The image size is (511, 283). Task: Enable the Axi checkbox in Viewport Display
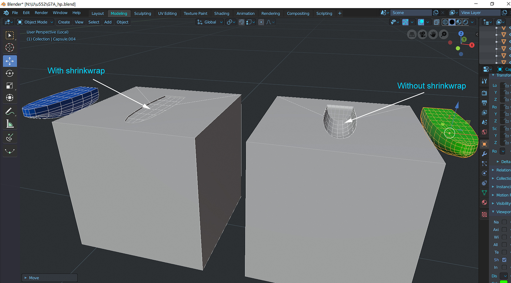pyautogui.click(x=504, y=230)
